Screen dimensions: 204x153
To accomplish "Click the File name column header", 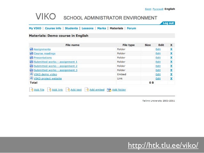I will coord(72,45).
